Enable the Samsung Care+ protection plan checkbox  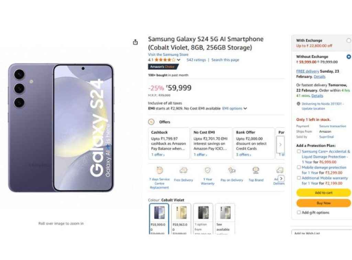point(299,151)
